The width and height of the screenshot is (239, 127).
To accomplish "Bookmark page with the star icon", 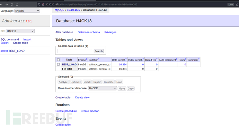I will (x=237, y=4).
